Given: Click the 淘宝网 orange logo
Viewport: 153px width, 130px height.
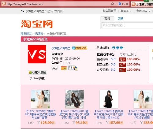Looking at the screenshot, I should point(37,24).
